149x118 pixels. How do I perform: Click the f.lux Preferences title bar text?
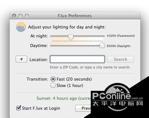click(74, 16)
